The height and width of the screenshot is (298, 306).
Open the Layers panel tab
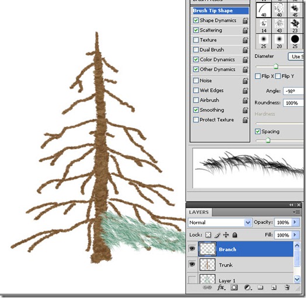pyautogui.click(x=199, y=212)
